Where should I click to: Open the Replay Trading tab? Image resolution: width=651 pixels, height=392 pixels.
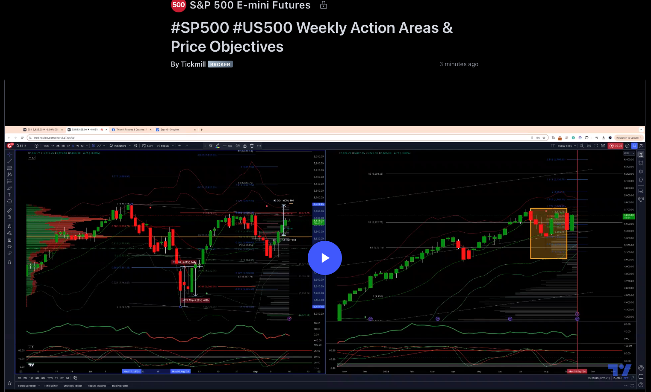pos(97,386)
